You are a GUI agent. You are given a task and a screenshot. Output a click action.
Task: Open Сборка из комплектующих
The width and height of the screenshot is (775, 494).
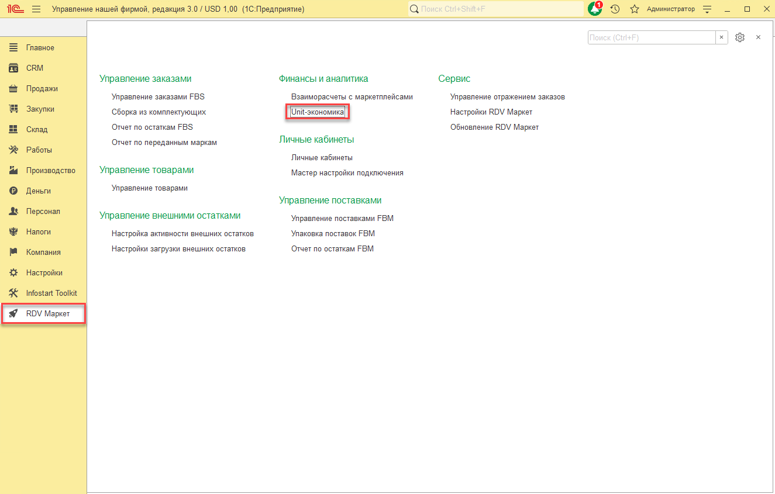point(159,112)
